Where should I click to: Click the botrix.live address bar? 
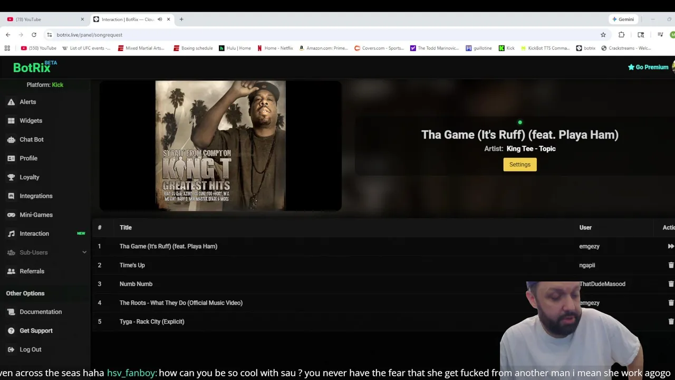pos(327,35)
